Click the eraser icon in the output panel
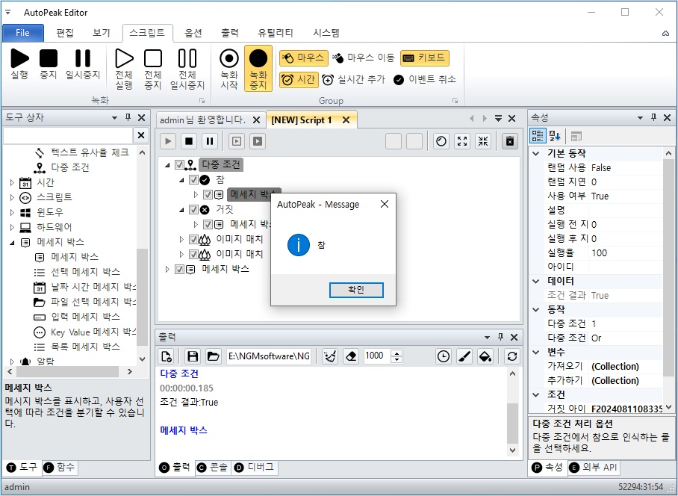The height and width of the screenshot is (496, 678). pos(351,356)
